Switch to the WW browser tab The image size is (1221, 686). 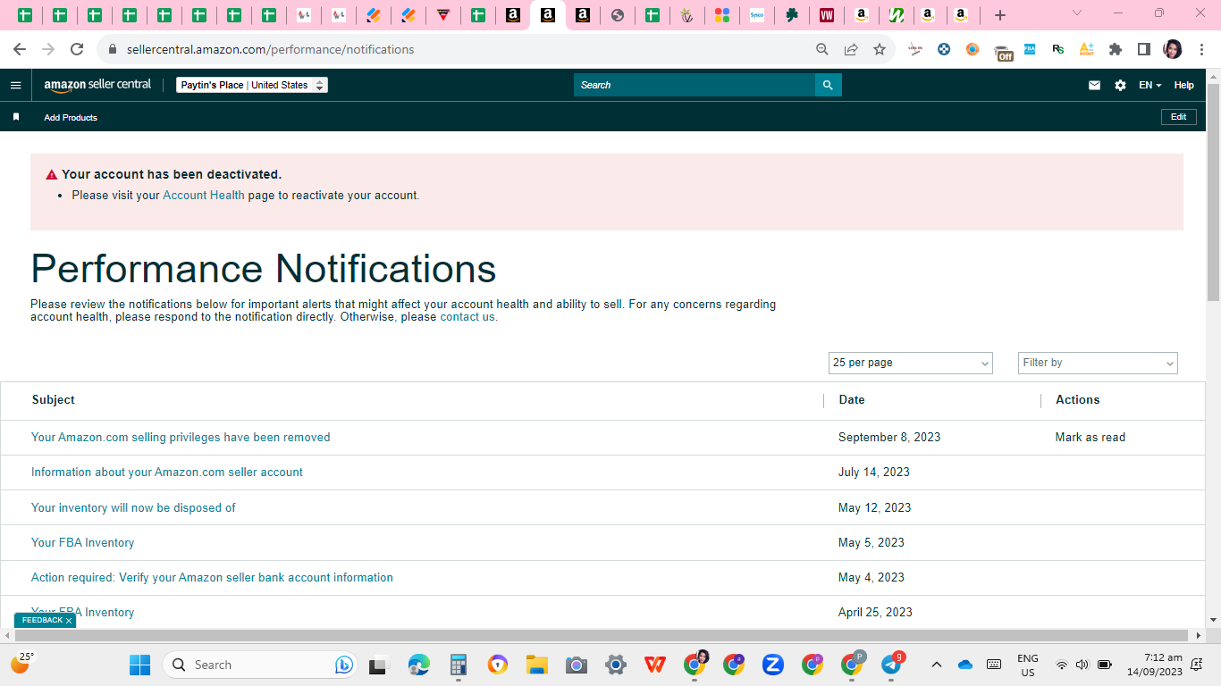pyautogui.click(x=826, y=15)
